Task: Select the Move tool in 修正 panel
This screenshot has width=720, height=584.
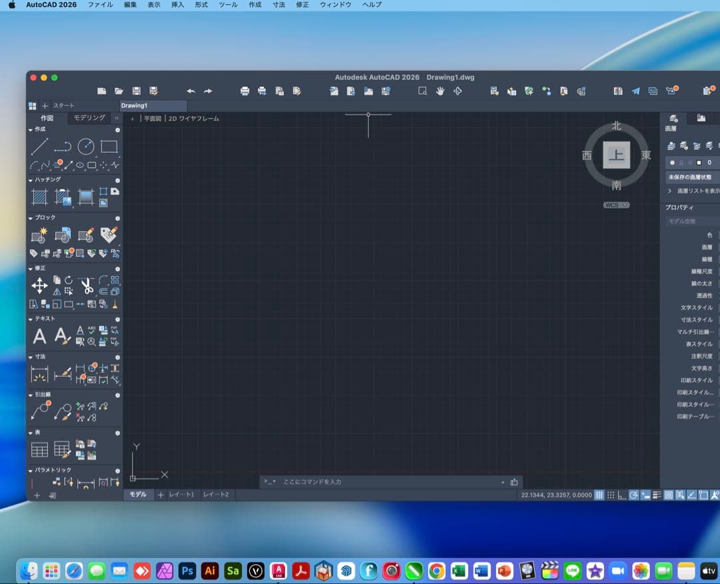Action: pos(39,286)
